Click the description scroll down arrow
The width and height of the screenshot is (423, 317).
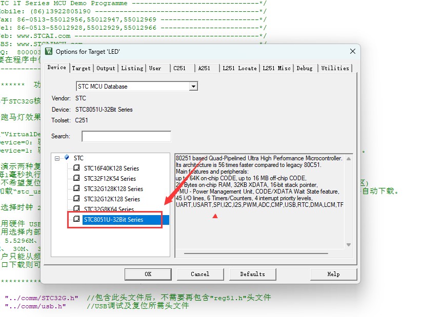(x=349, y=245)
